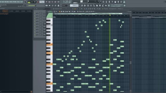This screenshot has width=166, height=93.
Task: Switch to the STARRED browser tab
Action: [29, 11]
